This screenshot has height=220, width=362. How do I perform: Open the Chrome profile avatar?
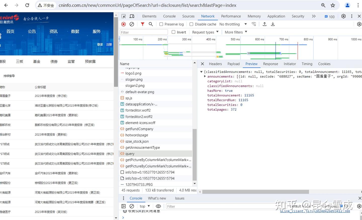point(347,5)
